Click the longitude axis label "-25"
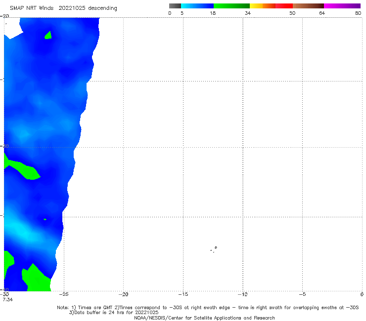This screenshot has width=366, height=321. 64,294
